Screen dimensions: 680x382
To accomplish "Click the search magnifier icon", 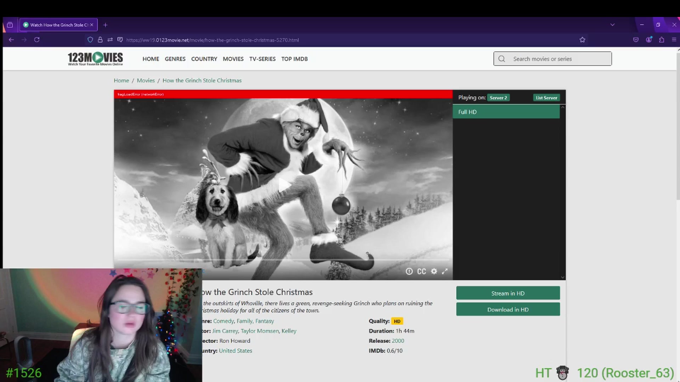I will click(502, 59).
